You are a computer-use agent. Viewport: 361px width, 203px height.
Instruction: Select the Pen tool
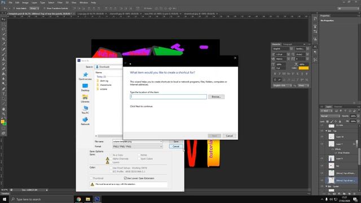3,89
